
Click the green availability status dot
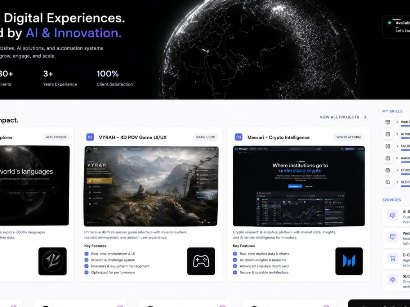(x=389, y=23)
